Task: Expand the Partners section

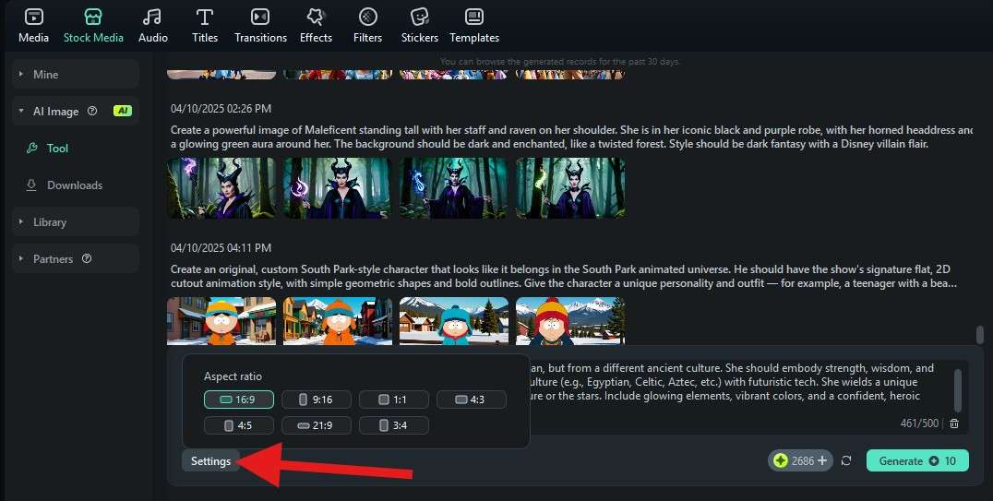Action: tap(76, 258)
